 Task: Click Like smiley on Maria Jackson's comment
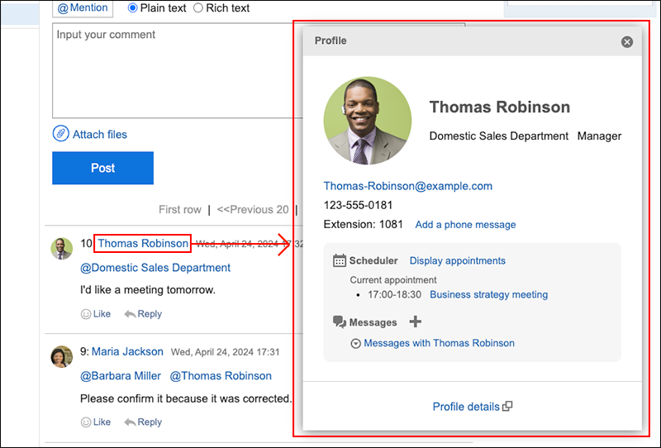coord(86,422)
